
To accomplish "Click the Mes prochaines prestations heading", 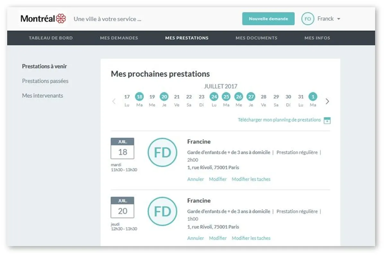I will pyautogui.click(x=160, y=74).
